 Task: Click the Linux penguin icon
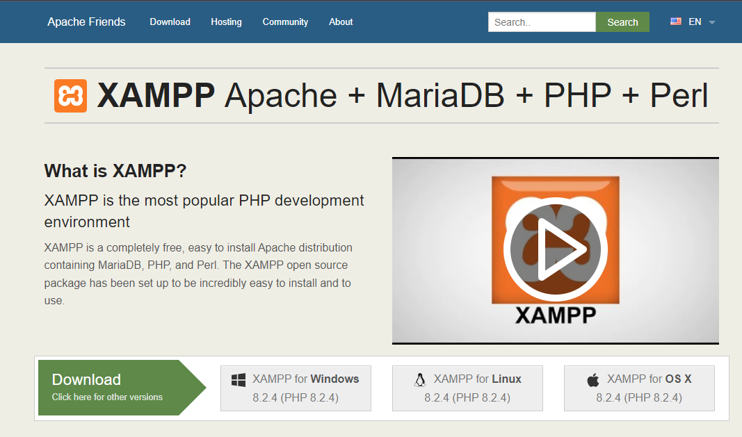[x=420, y=380]
